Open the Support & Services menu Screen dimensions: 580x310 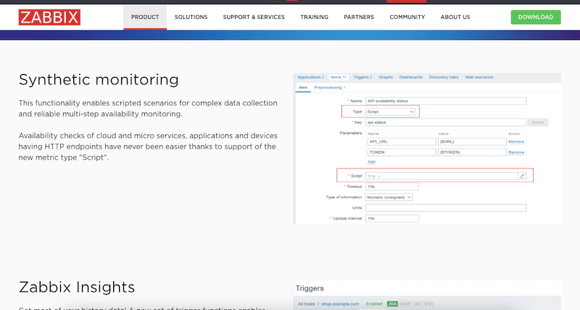point(254,17)
